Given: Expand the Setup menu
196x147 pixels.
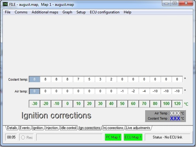Looking at the screenshot, I should [x=81, y=12].
